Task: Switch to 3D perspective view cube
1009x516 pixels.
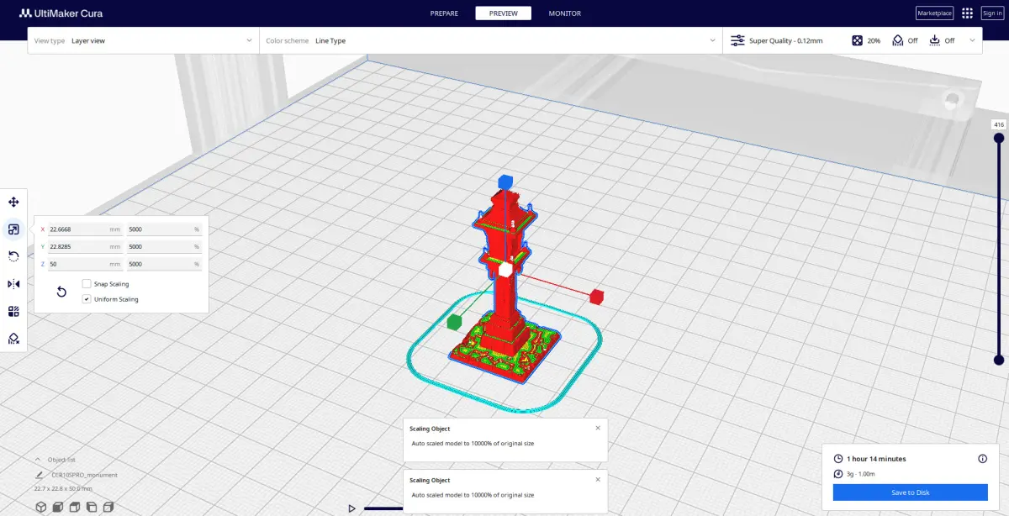Action: point(40,507)
